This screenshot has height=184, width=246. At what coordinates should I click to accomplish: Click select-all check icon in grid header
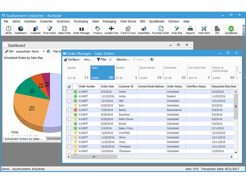pos(69,87)
